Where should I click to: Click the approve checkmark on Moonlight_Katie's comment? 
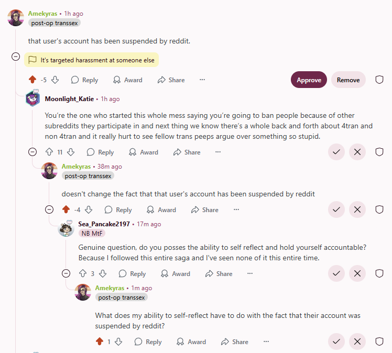(336, 152)
